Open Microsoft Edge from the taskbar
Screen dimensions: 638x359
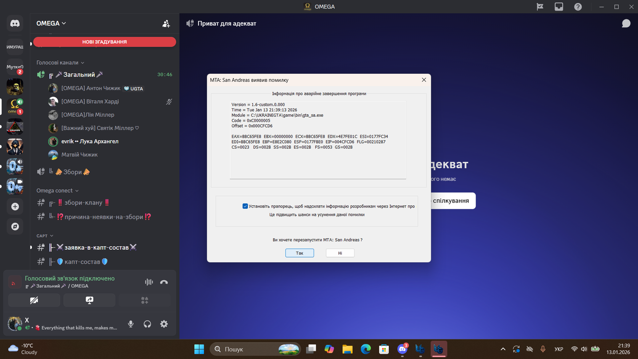pyautogui.click(x=365, y=349)
